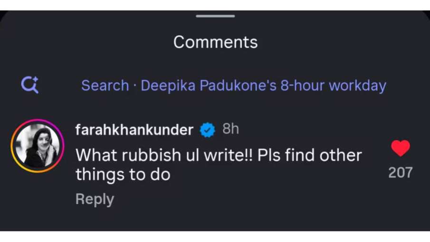Click the Comments heading
Image resolution: width=430 pixels, height=242 pixels.
point(215,42)
